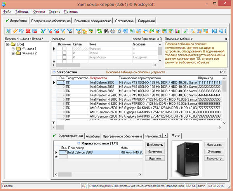Screen dimensions: 233x191
Task: Expand the Филиал 2 tree node
Action: coord(13,53)
